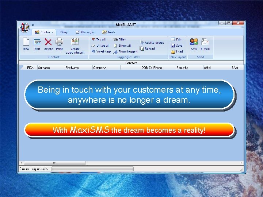Edit the table layout
This screenshot has height=197, width=263.
[x=176, y=39]
